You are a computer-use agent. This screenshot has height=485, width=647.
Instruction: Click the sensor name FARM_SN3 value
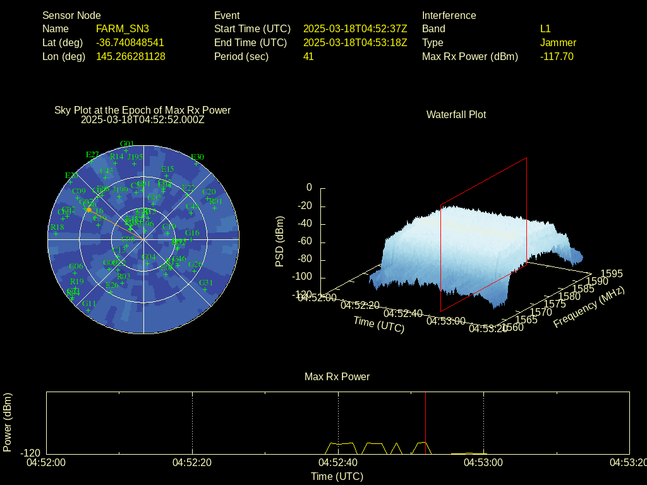click(x=123, y=29)
